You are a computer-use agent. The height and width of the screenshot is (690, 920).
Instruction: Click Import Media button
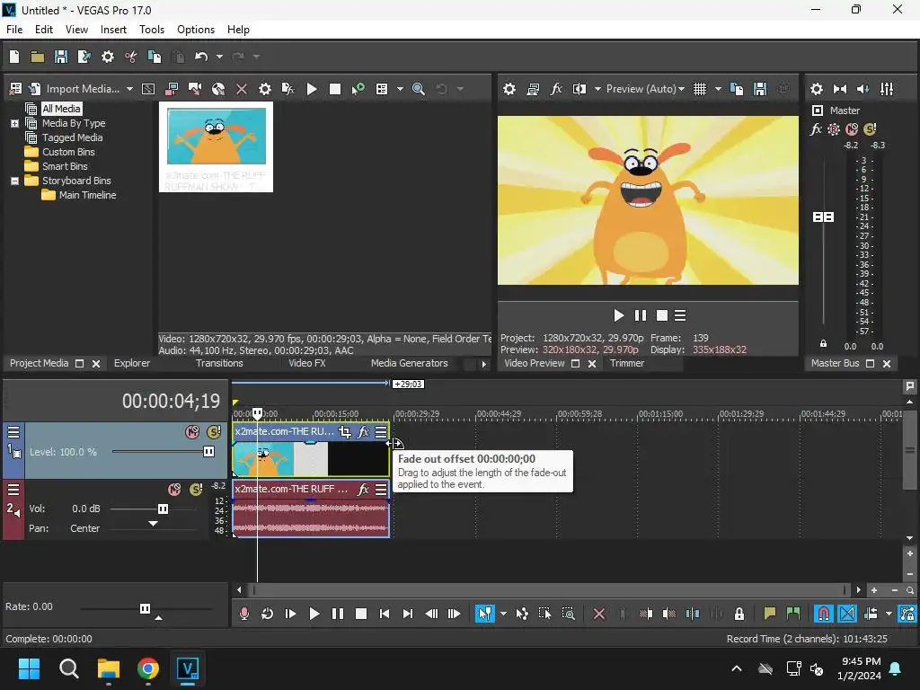75,89
